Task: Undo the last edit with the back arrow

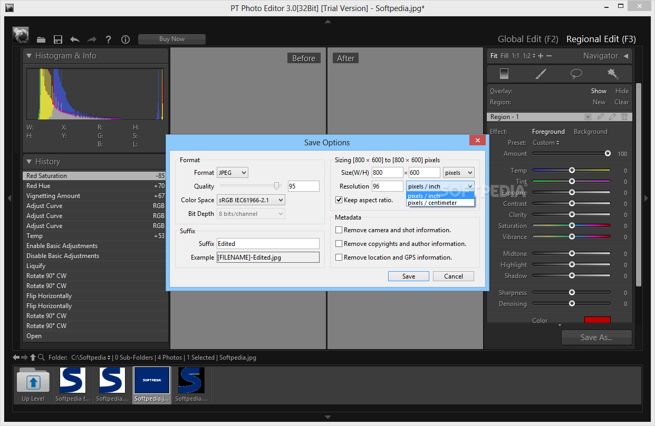Action: tap(75, 39)
